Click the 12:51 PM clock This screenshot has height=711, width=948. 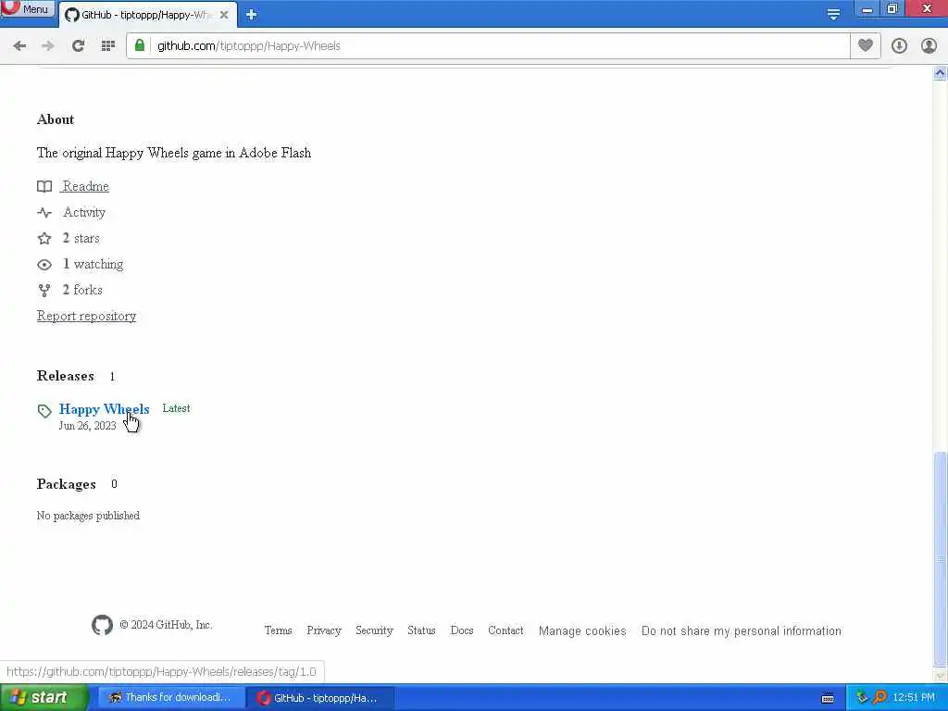[x=914, y=698]
